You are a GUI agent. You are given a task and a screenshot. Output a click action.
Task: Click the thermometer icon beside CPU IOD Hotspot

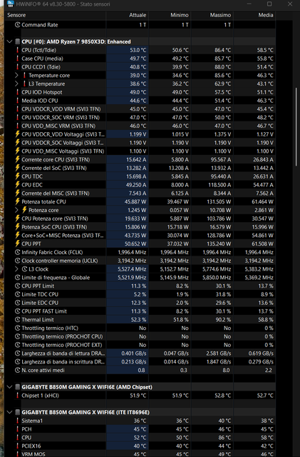pos(18,92)
